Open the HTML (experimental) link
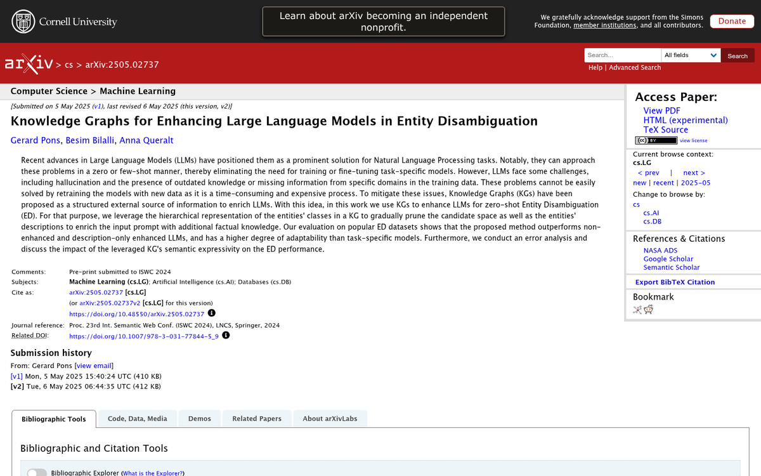This screenshot has width=761, height=476. click(686, 120)
